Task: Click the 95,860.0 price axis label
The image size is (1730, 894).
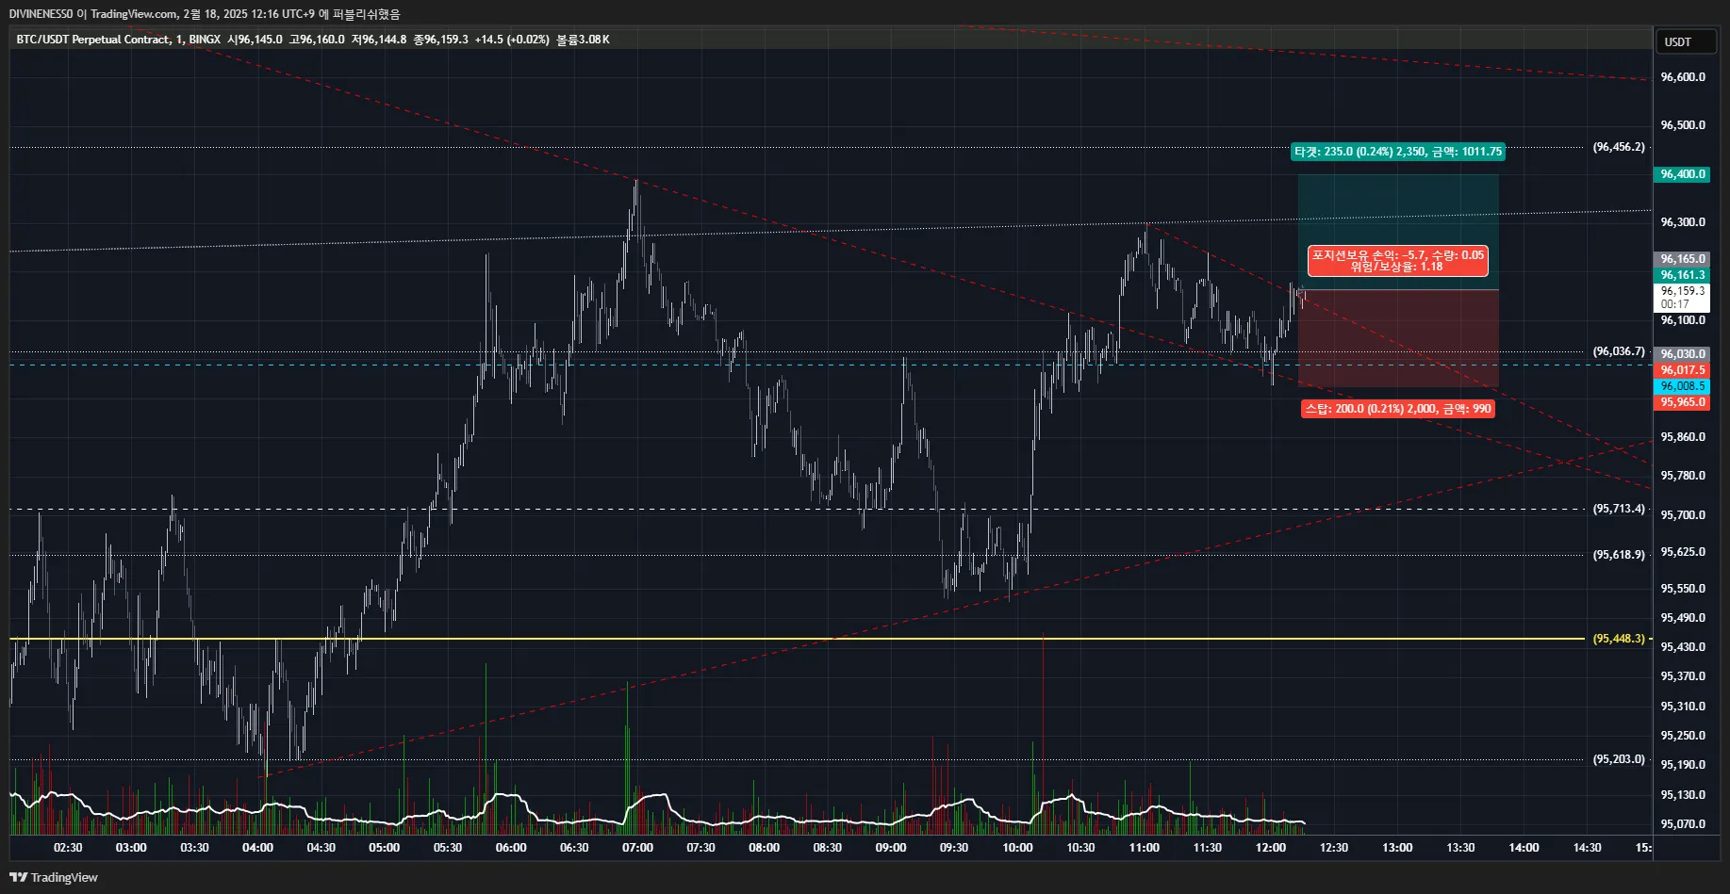Action: pyautogui.click(x=1683, y=437)
